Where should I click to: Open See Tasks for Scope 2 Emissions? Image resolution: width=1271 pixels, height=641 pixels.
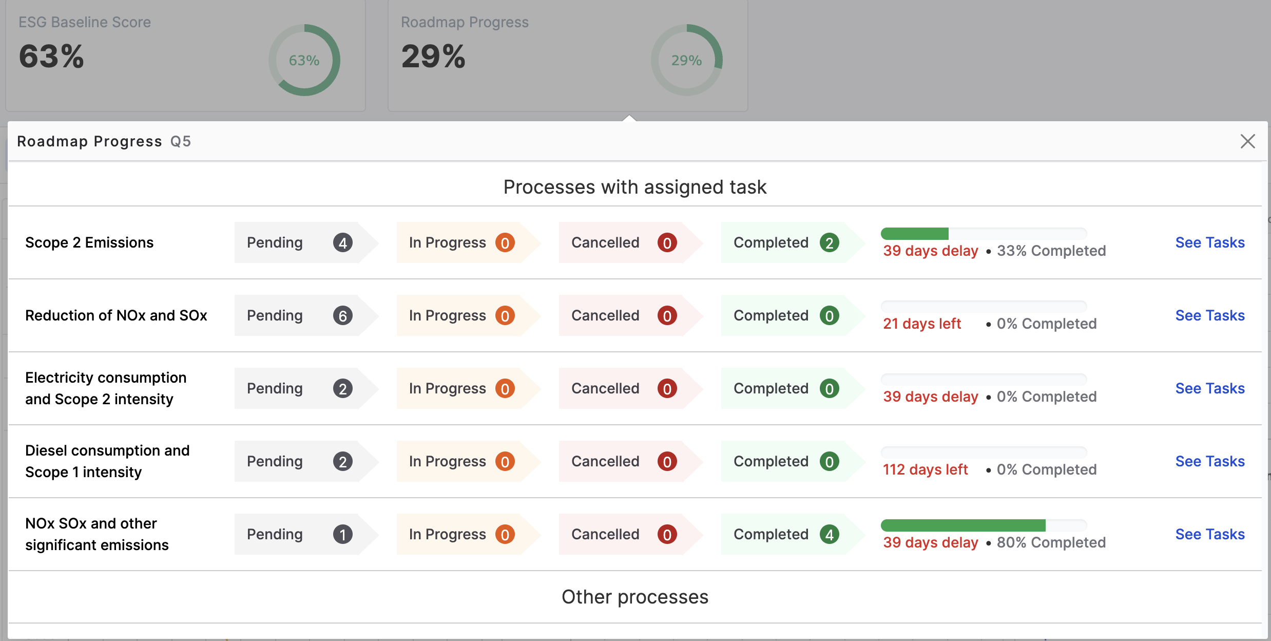coord(1209,242)
